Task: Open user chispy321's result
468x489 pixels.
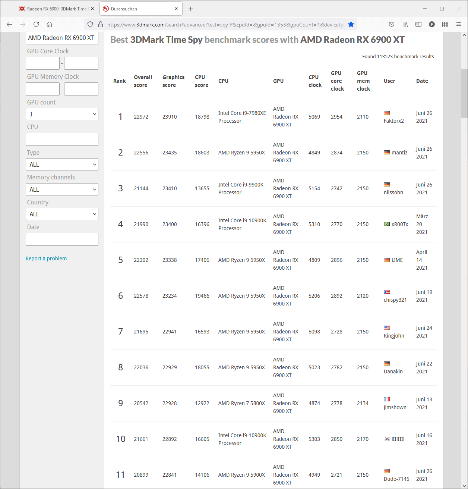Action: (x=395, y=300)
